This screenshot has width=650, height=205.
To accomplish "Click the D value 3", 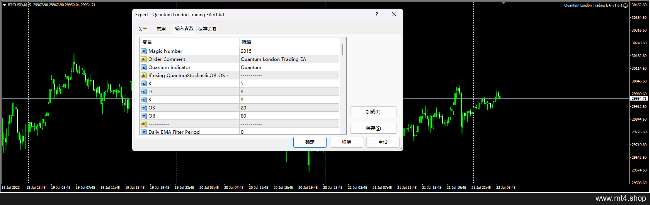I will (289, 92).
